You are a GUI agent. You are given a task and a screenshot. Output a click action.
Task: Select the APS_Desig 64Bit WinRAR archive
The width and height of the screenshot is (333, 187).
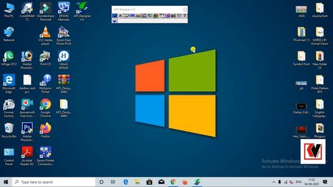[63, 84]
